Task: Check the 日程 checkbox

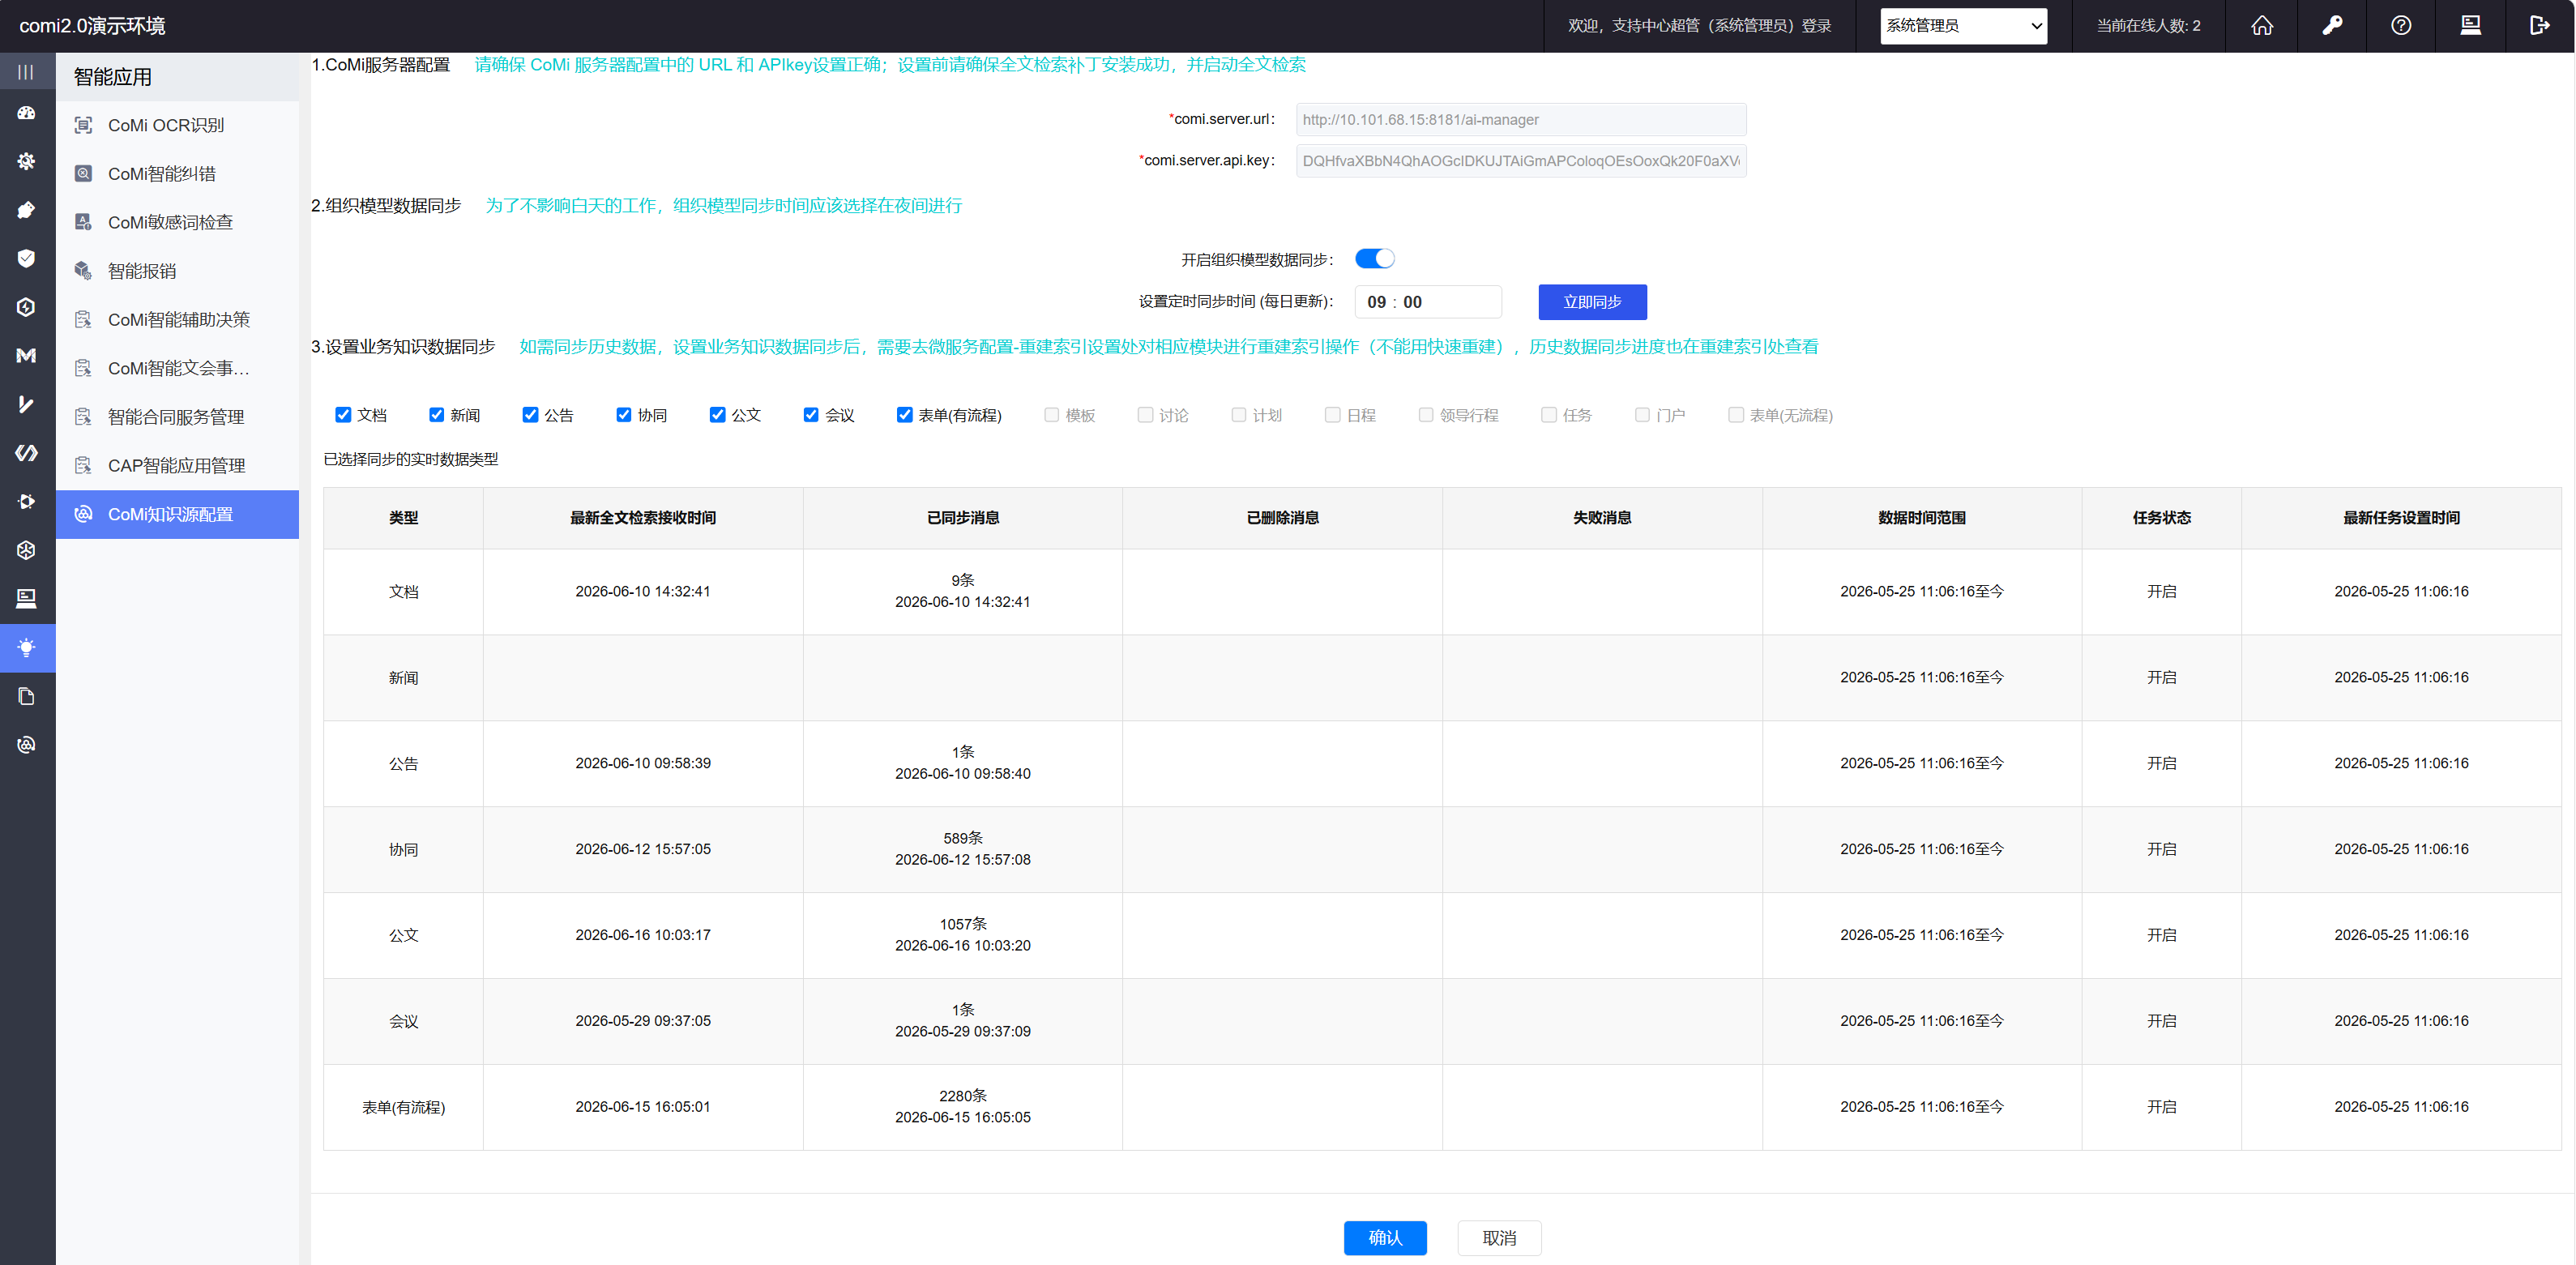Action: 1332,414
